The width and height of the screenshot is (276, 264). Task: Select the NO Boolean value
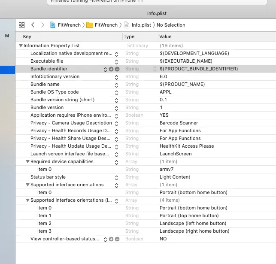tap(163, 239)
